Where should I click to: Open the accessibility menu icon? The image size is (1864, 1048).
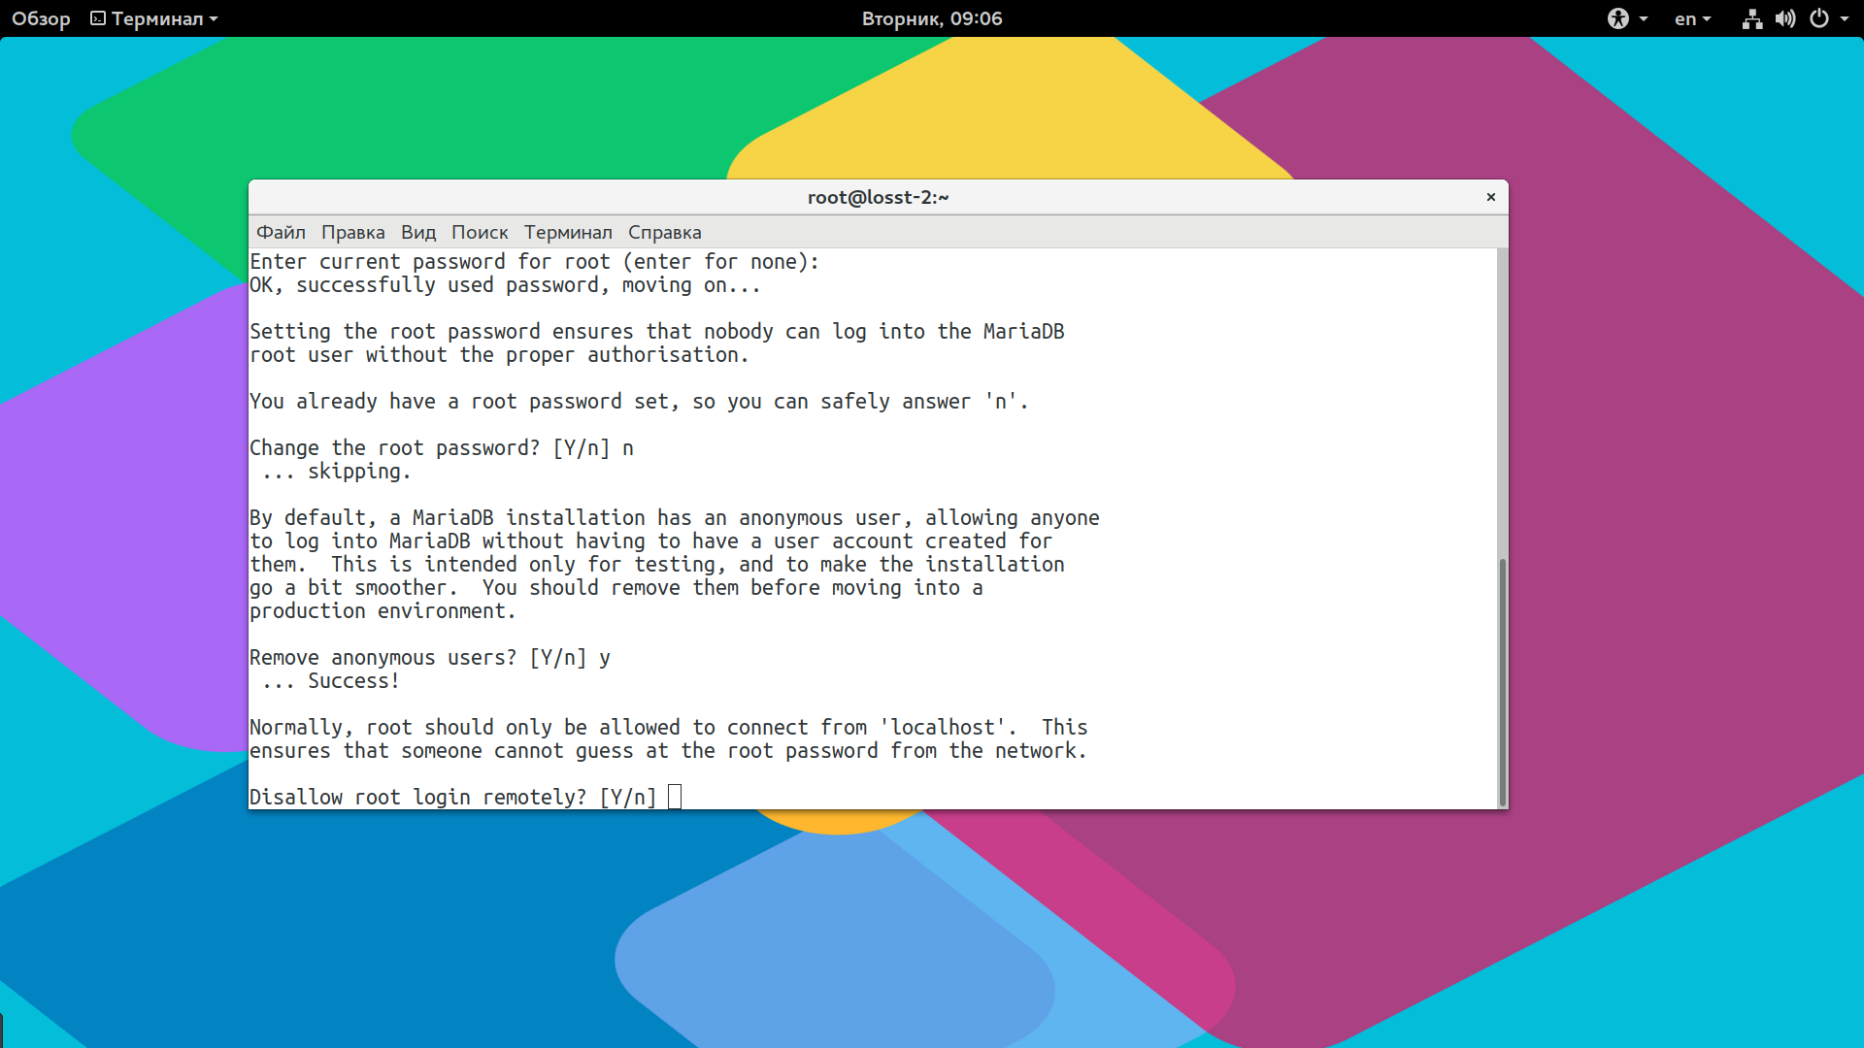[x=1617, y=18]
